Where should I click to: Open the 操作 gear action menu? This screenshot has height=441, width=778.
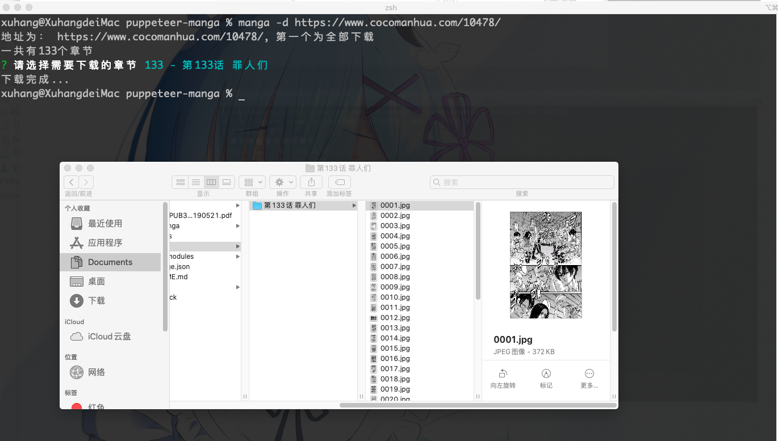click(x=282, y=182)
